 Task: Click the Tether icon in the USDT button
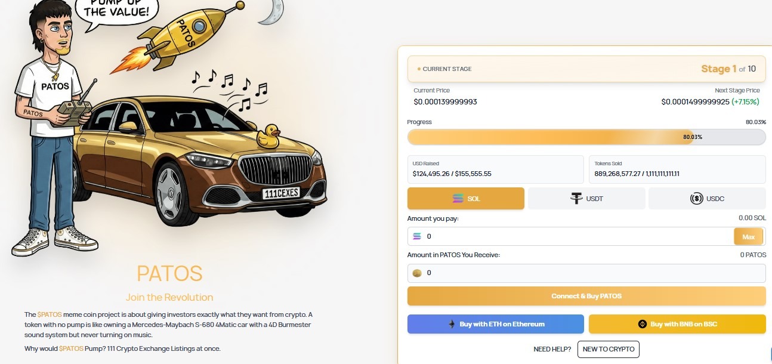tap(576, 199)
